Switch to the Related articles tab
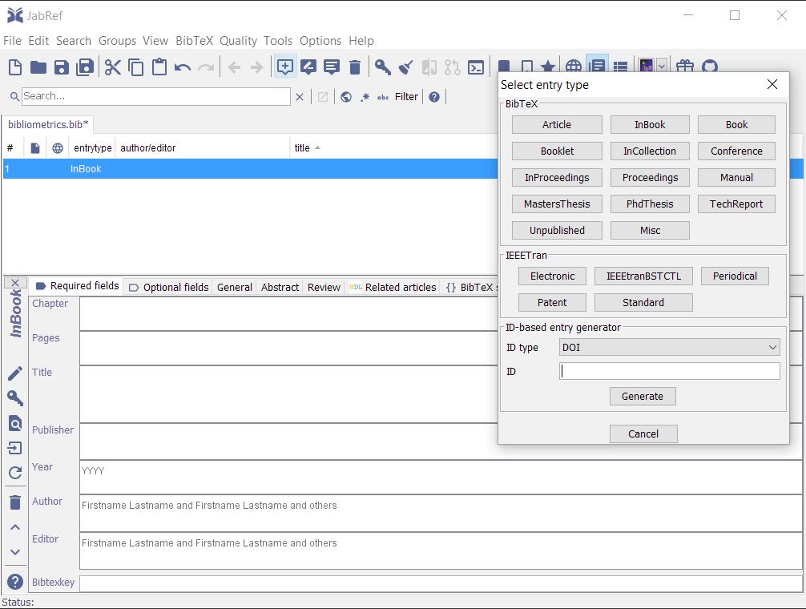806x609 pixels. coord(393,288)
